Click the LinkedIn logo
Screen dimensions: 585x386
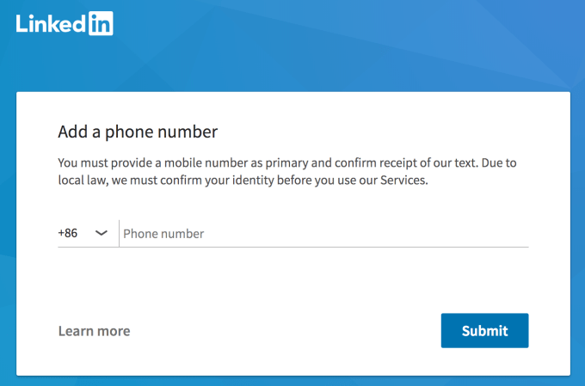(x=65, y=23)
